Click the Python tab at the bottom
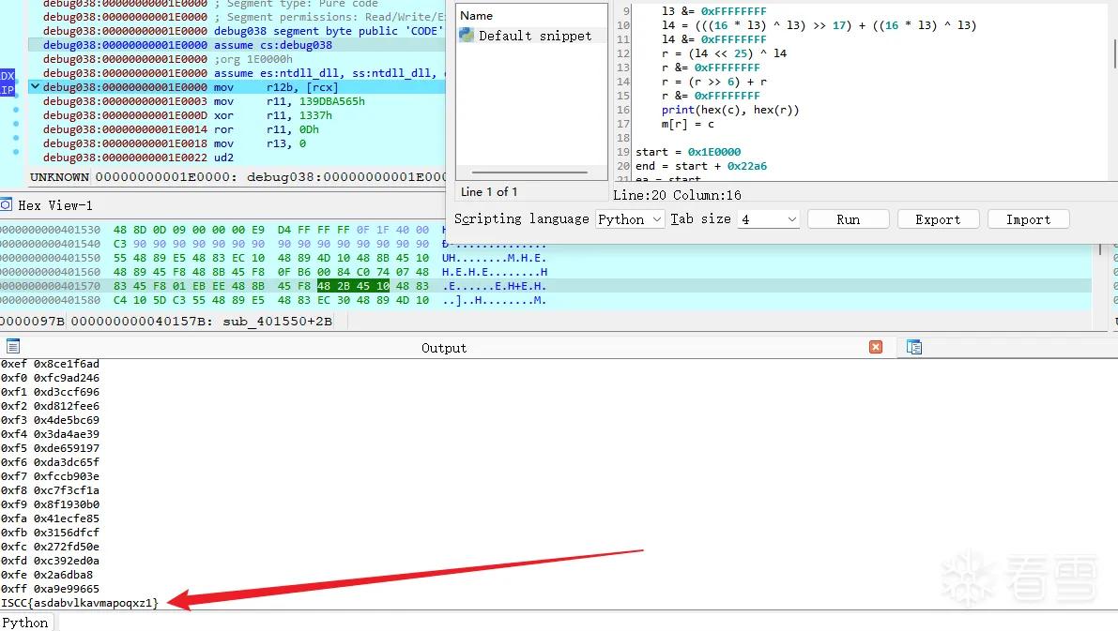 pos(25,623)
